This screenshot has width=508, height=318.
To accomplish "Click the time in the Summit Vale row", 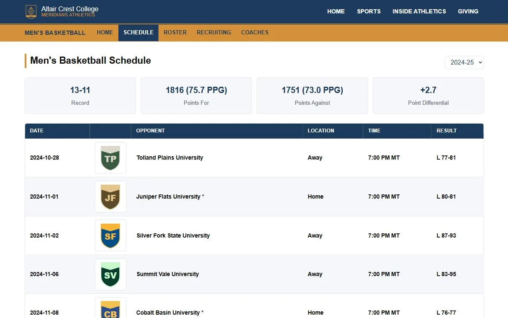I will tap(384, 274).
